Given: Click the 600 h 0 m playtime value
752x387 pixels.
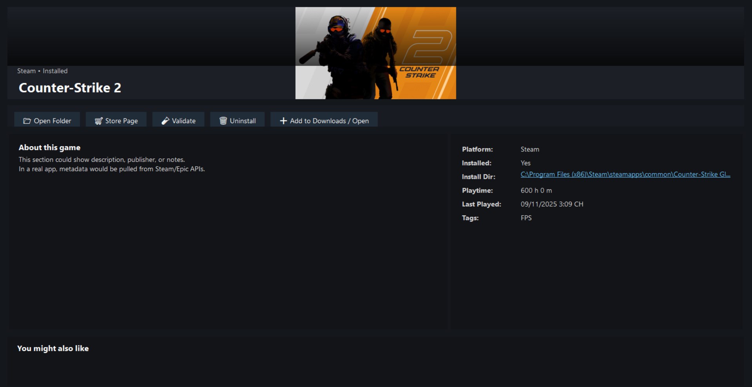Looking at the screenshot, I should coord(536,190).
